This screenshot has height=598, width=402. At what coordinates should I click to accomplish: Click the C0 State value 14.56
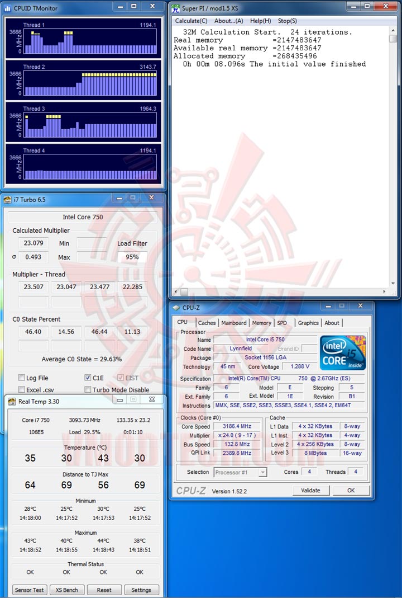point(66,332)
